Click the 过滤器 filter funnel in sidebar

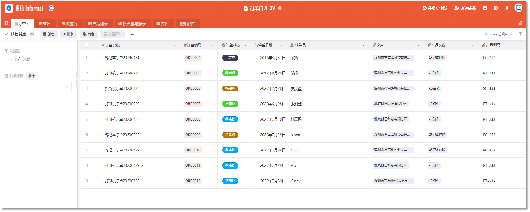coord(6,51)
